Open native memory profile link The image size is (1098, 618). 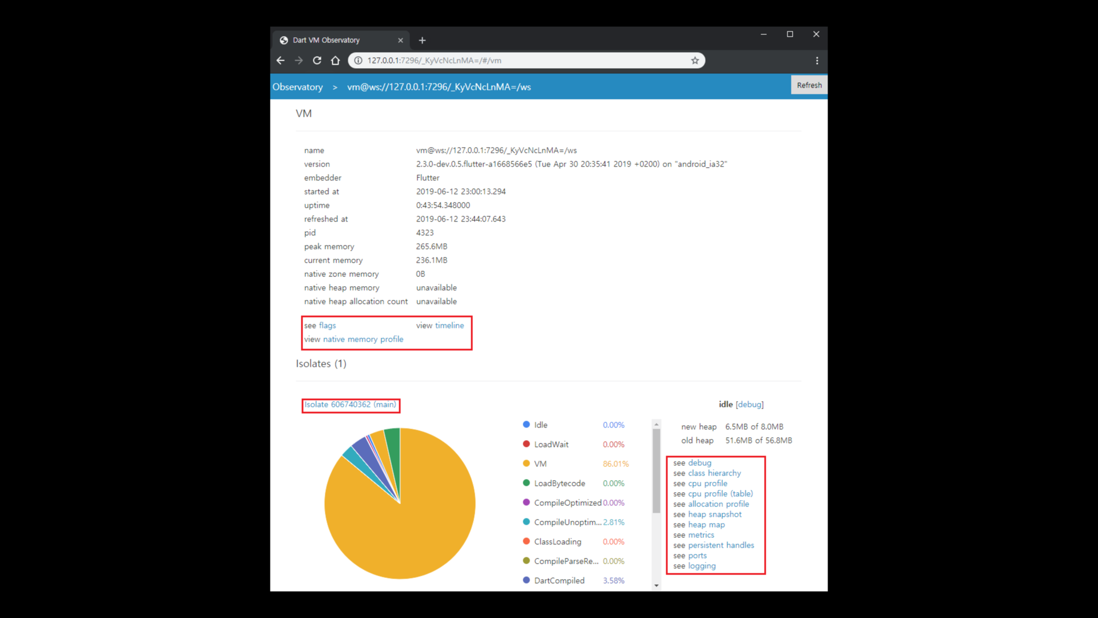coord(363,339)
